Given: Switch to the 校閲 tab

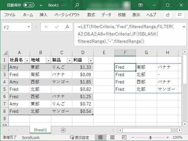Looking at the screenshot, I should 122,15.
